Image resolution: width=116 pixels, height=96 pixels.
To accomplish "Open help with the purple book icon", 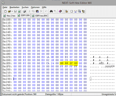I will (x=60, y=11).
